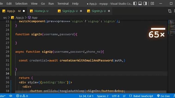
Task: Click on credential variable on line 31
Action: (x=38, y=60)
